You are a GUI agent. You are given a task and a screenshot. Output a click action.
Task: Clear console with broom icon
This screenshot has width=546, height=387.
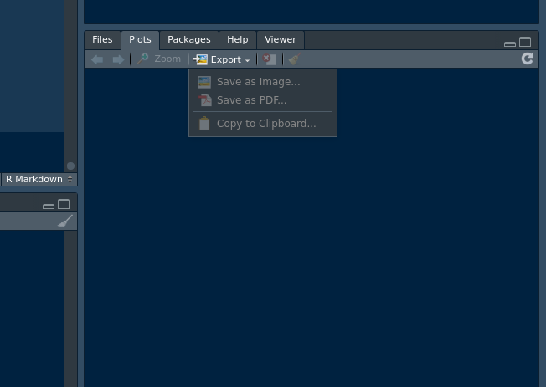65,221
